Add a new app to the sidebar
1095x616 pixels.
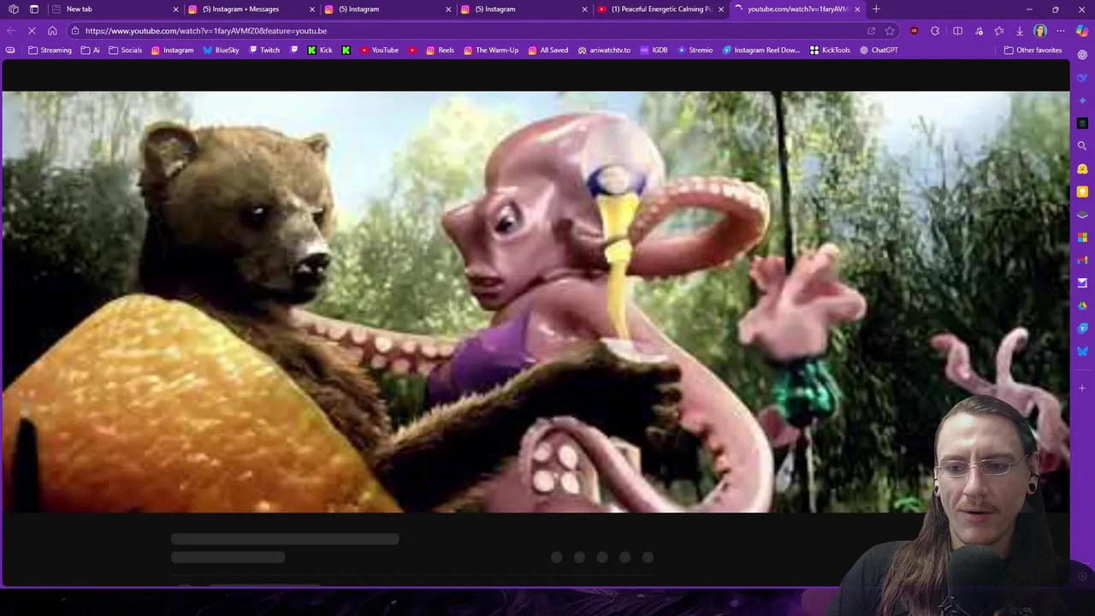1082,388
